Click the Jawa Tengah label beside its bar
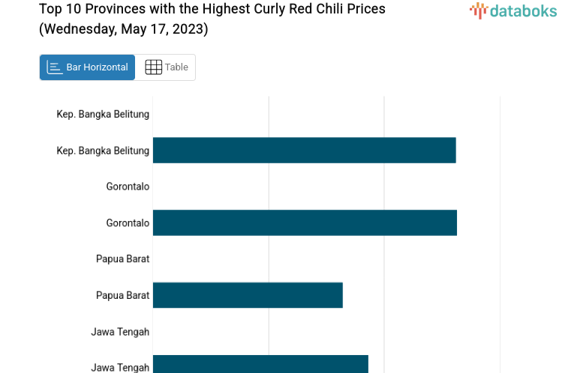Viewport: 565px width, 373px height. [x=120, y=367]
